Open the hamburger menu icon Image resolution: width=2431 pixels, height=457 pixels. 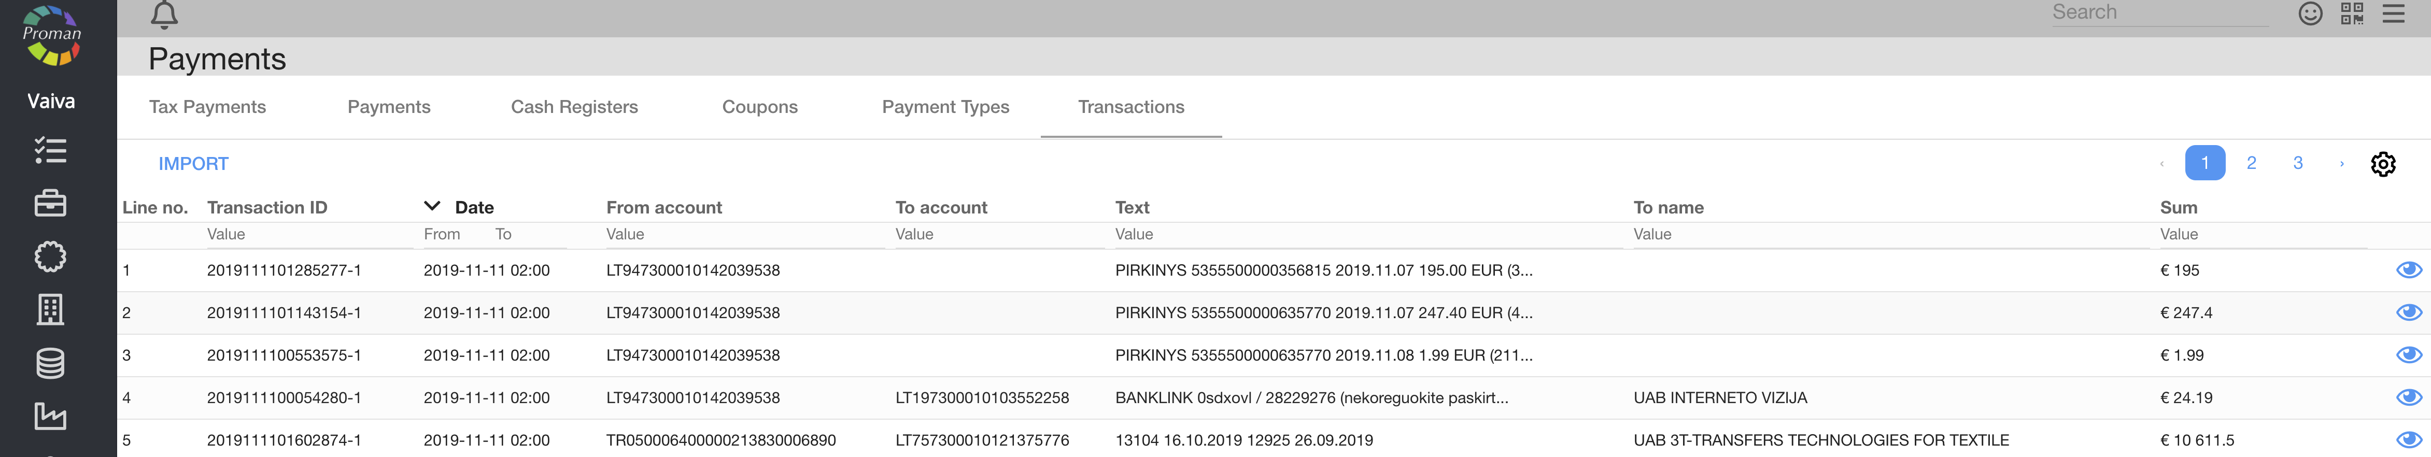pos(2393,13)
